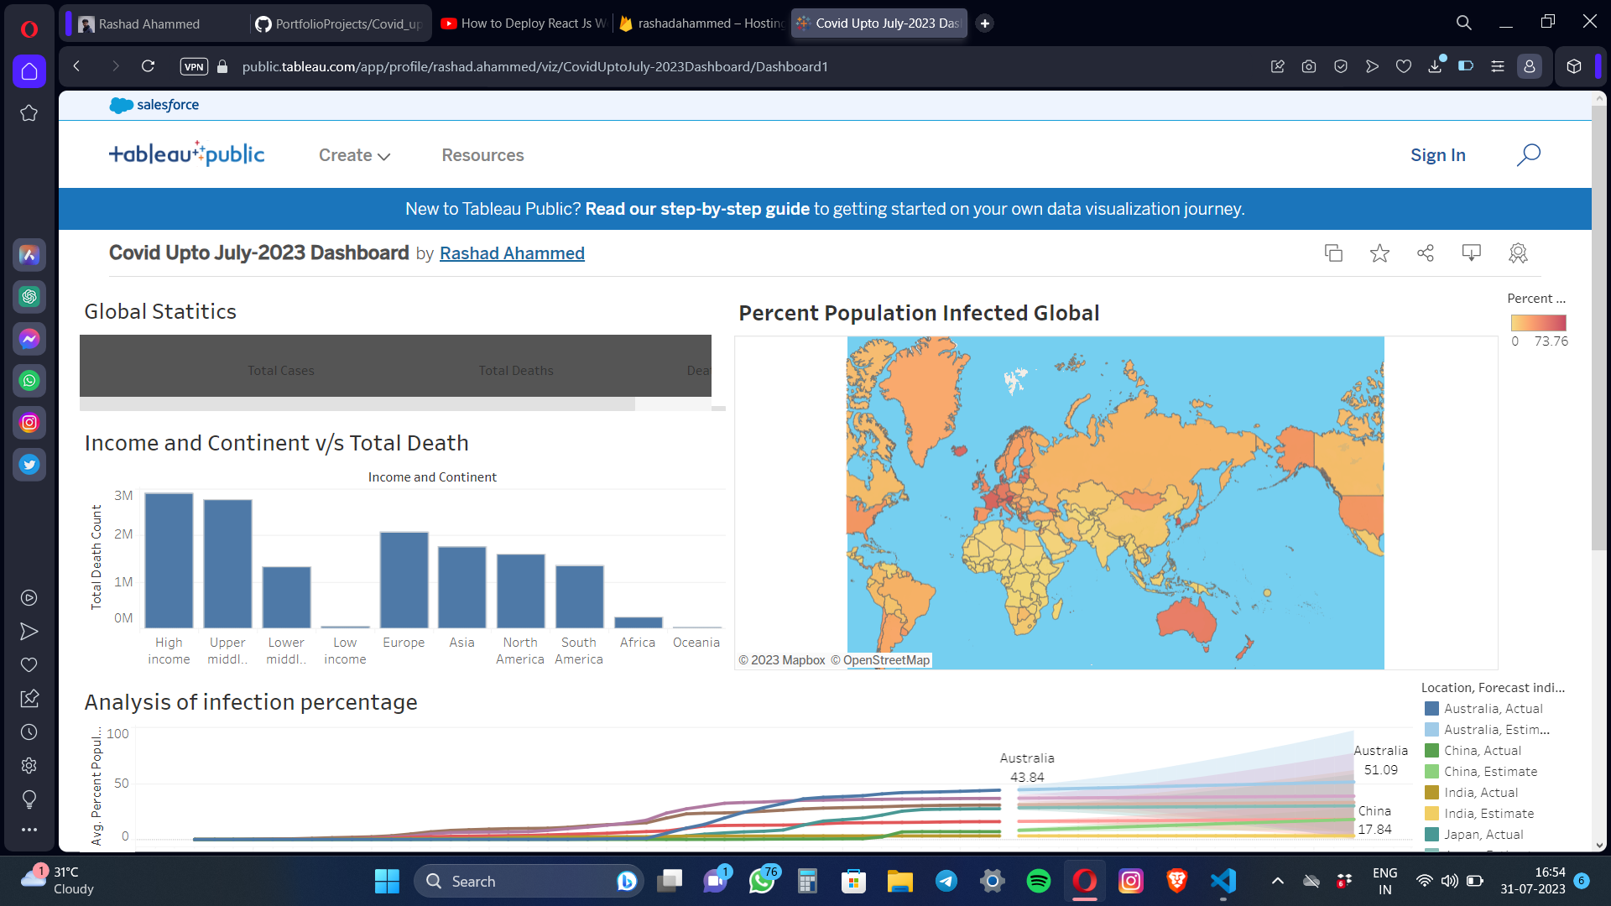Take a screenshot using the camera toolbar icon
Screen dimensions: 1611x906
point(1307,66)
